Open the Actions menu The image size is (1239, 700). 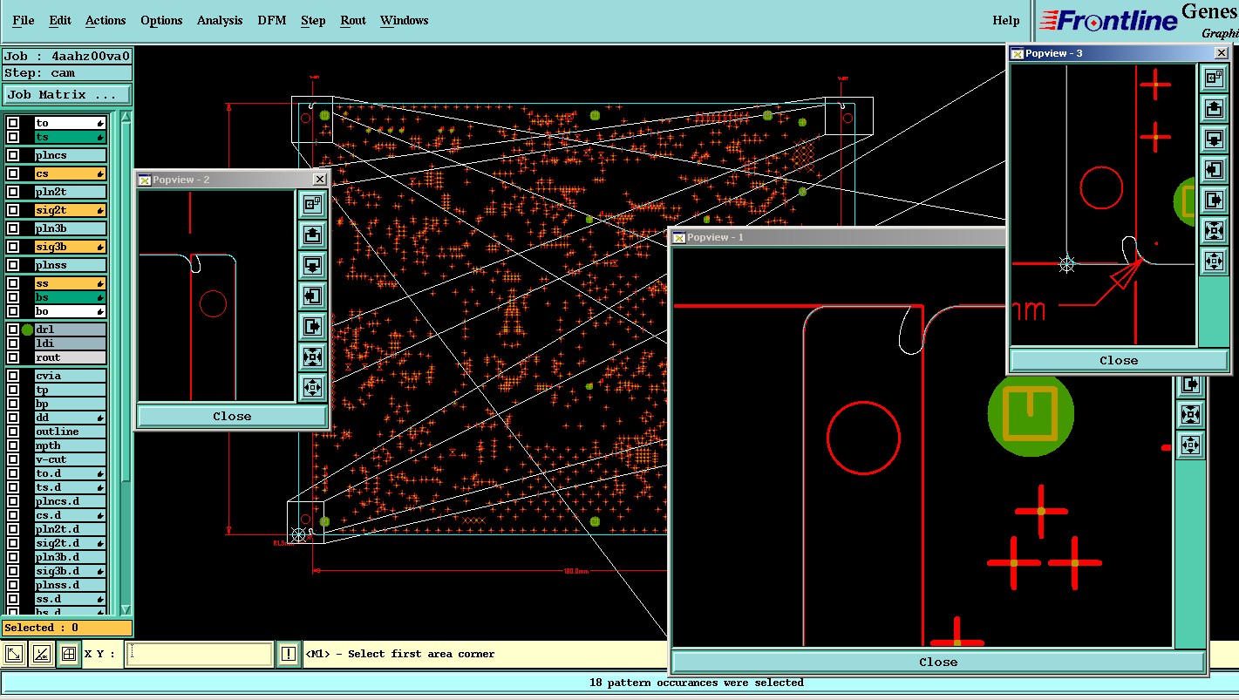point(106,20)
